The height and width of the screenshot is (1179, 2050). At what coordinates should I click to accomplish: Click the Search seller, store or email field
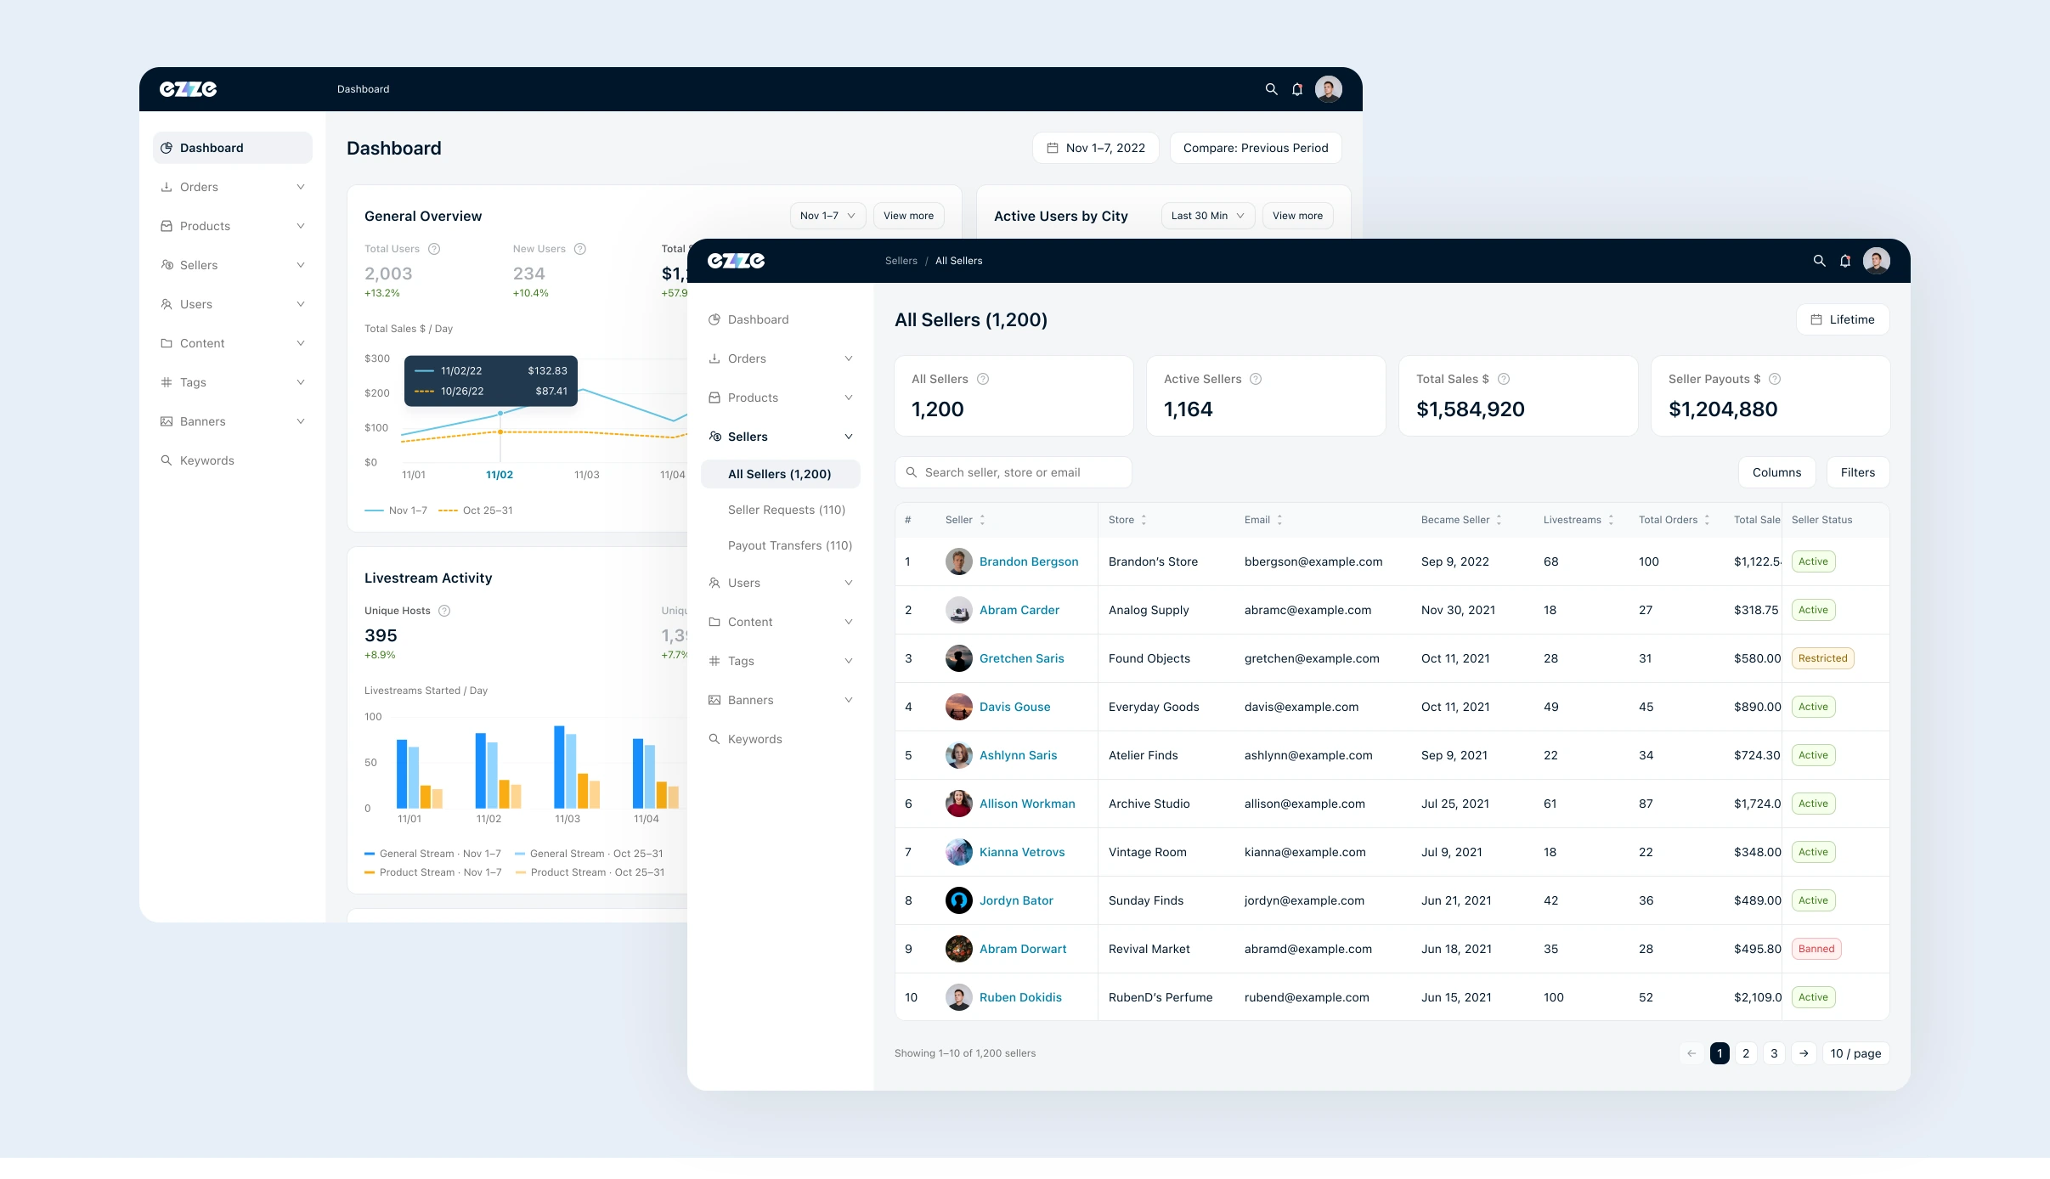point(1013,472)
